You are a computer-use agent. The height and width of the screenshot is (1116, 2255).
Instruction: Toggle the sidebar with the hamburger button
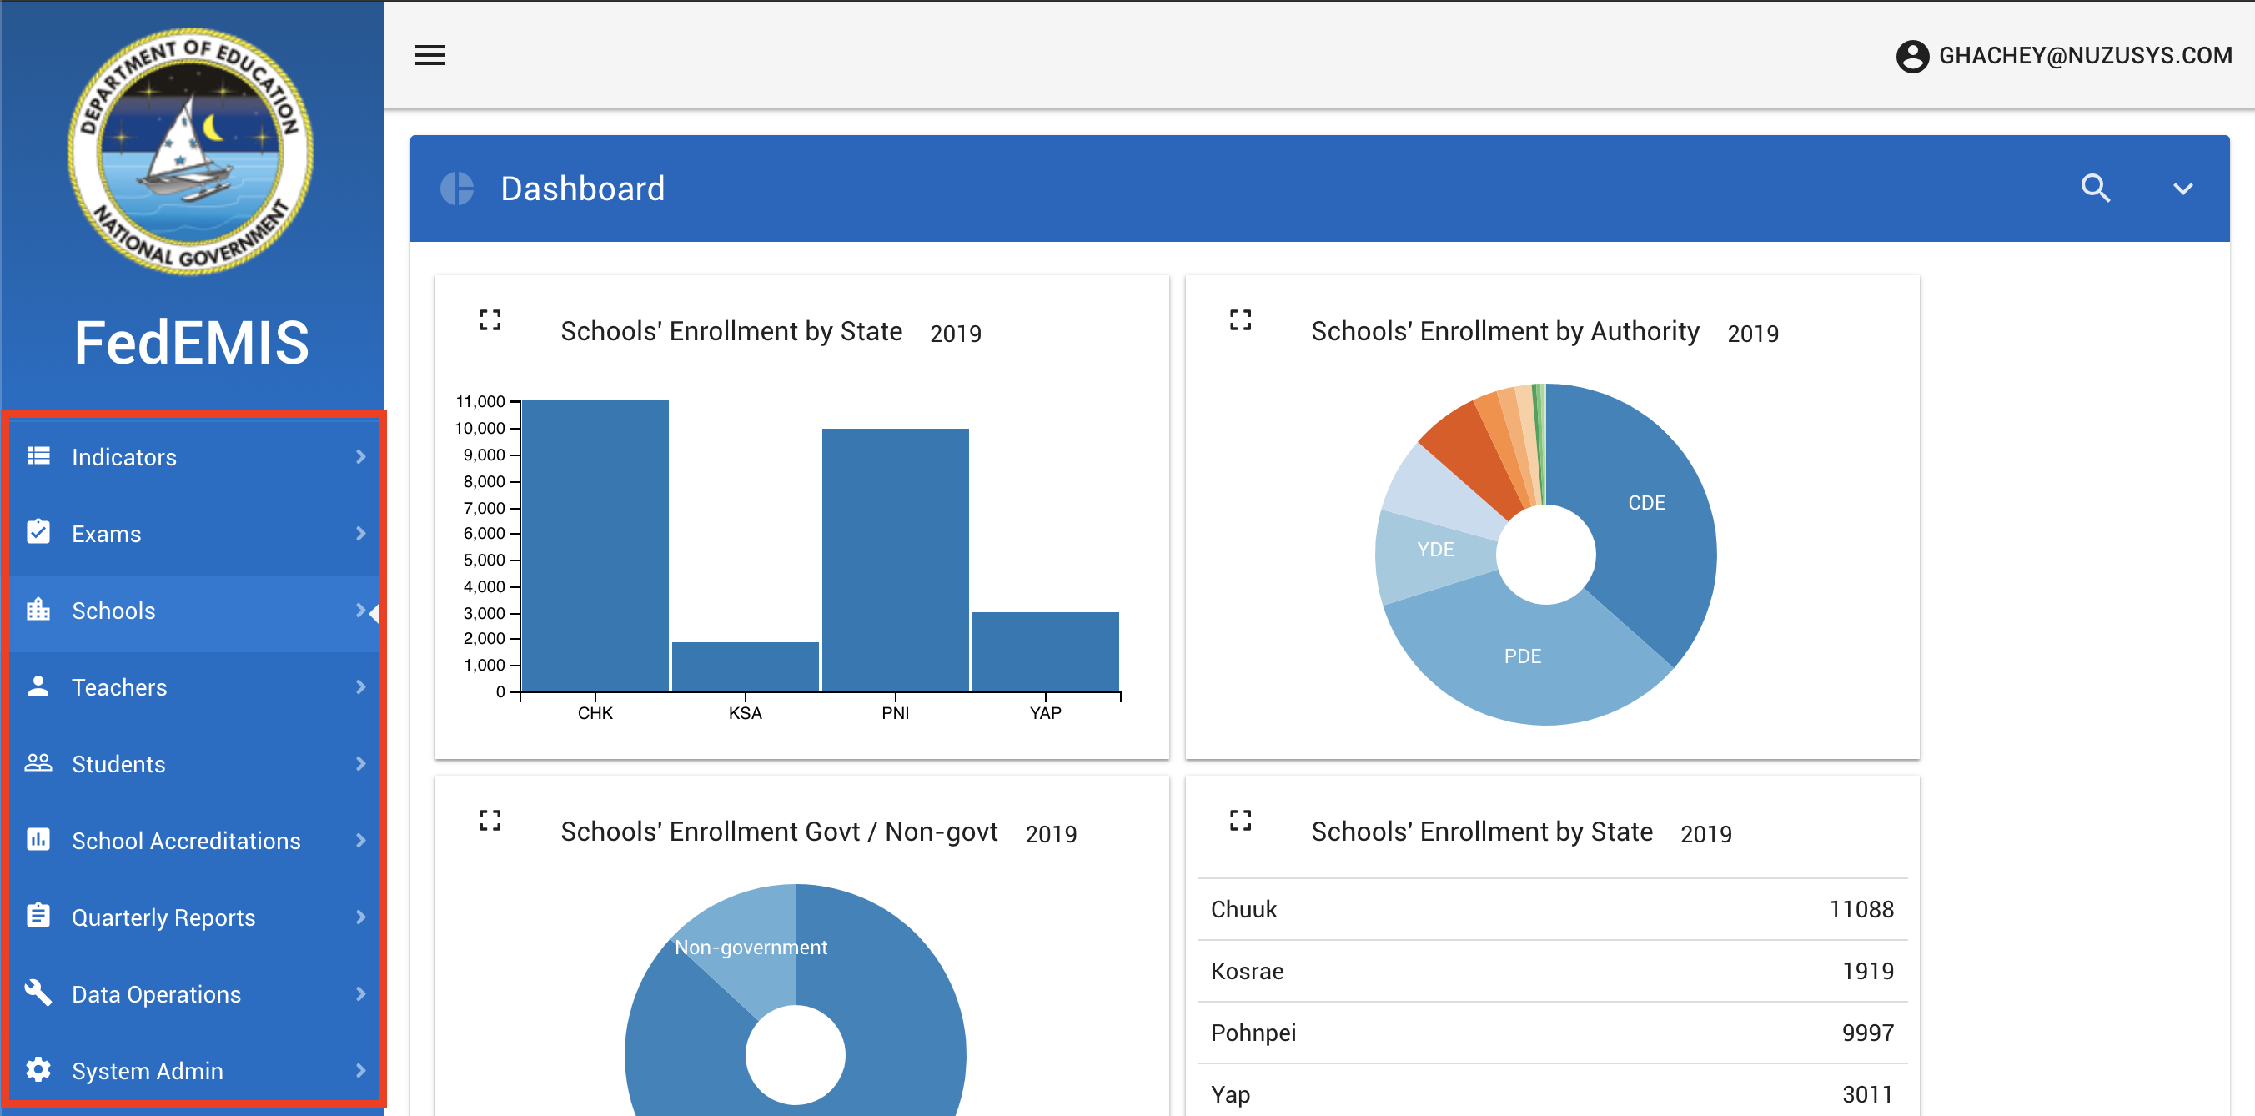click(x=429, y=55)
